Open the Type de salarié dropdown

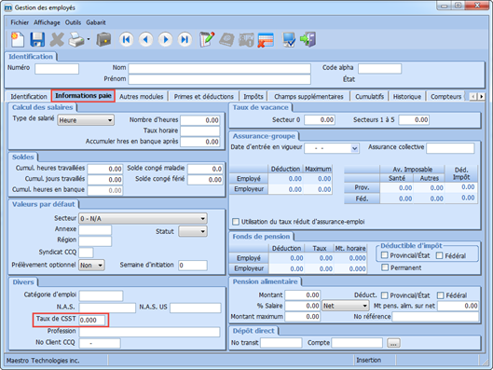click(86, 120)
